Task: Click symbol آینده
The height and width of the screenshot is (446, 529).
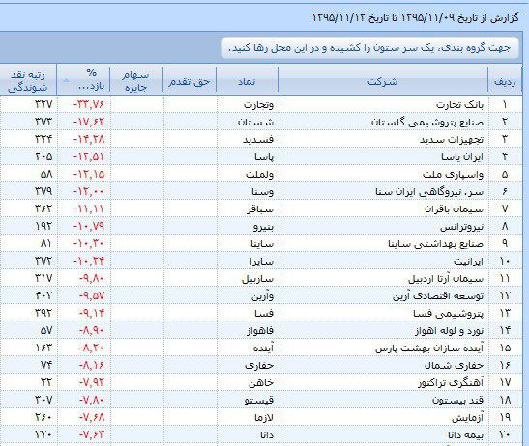Action: click(x=263, y=348)
